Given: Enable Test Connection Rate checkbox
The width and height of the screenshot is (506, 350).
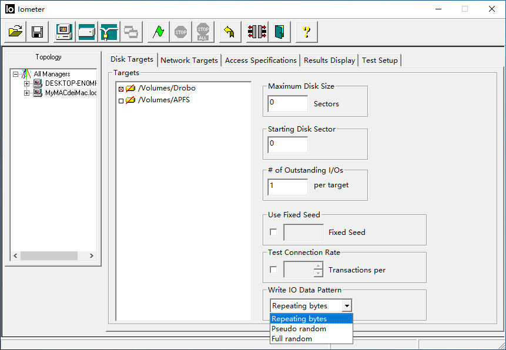Looking at the screenshot, I should pyautogui.click(x=273, y=270).
